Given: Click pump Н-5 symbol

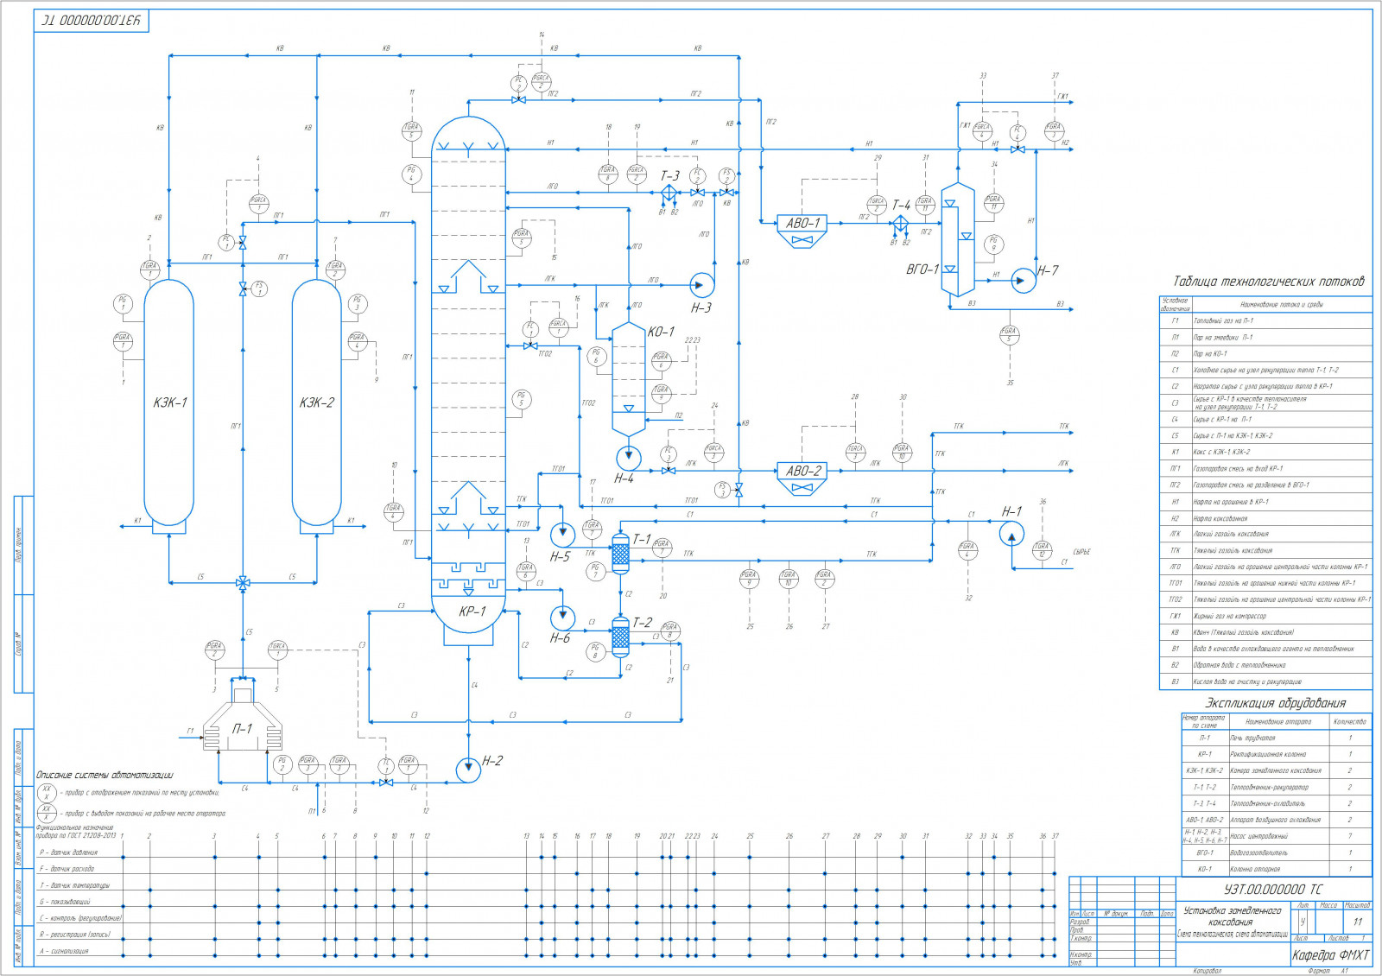Looking at the screenshot, I should pyautogui.click(x=562, y=535).
